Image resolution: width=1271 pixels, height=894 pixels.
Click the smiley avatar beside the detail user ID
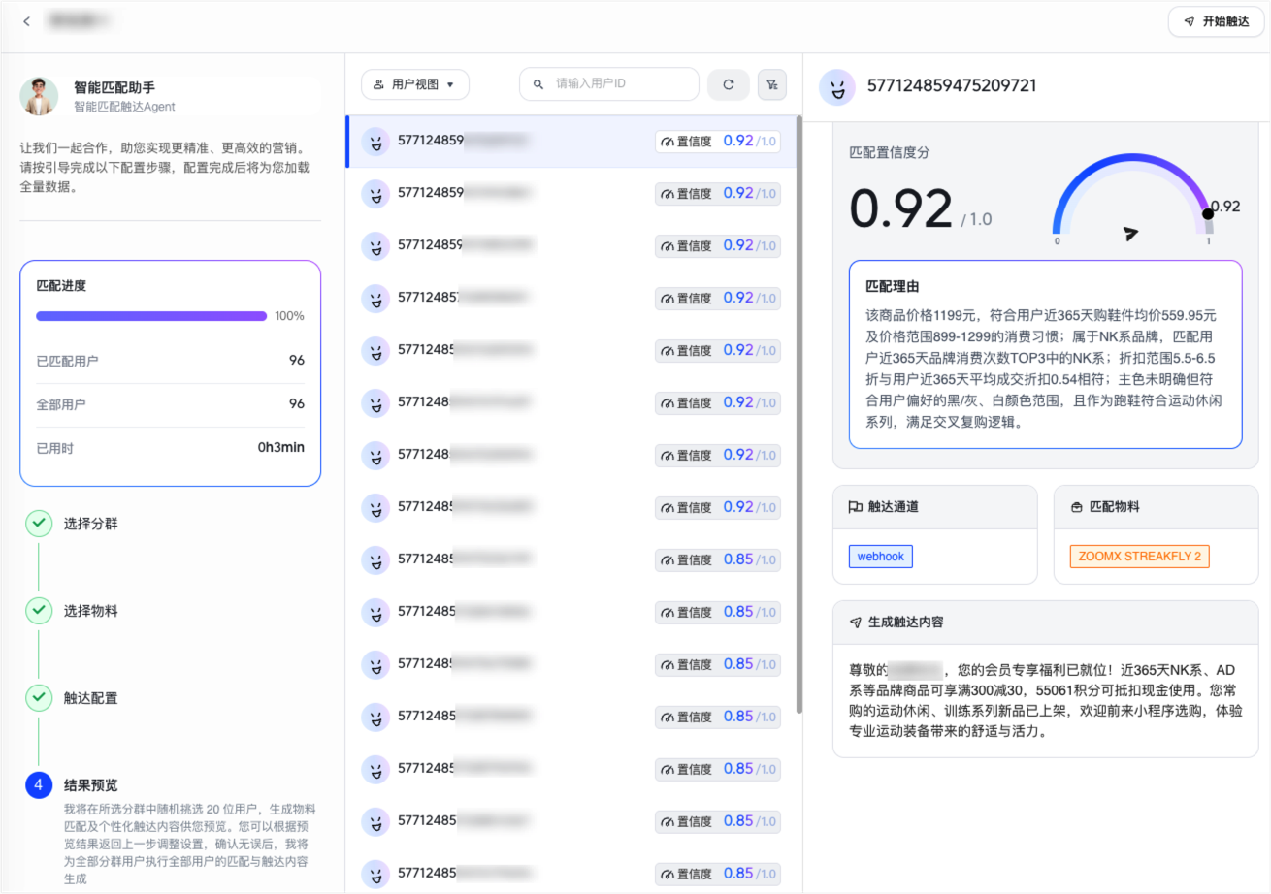tap(836, 87)
